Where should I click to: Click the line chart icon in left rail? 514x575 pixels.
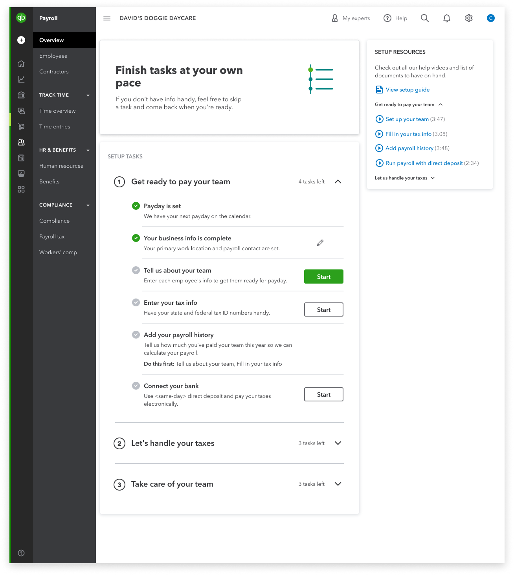(x=21, y=79)
